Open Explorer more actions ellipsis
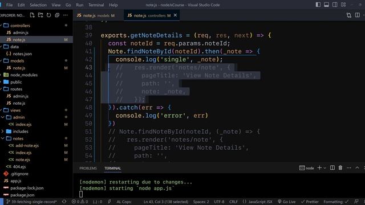The height and width of the screenshot is (205, 365). [x=66, y=15]
